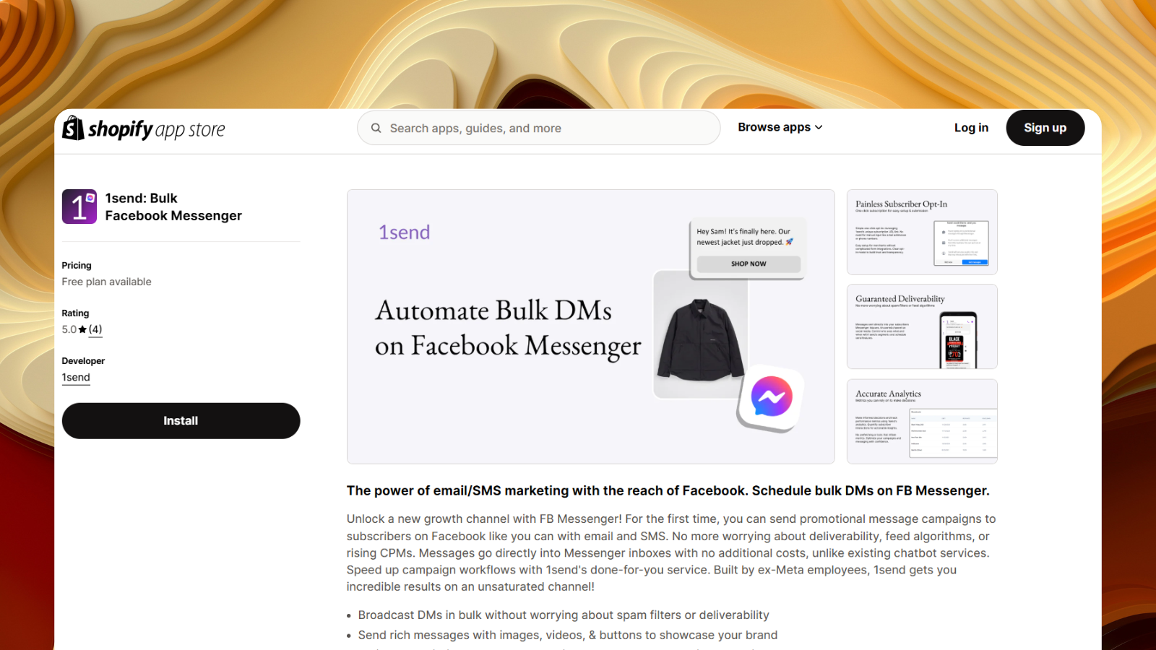The width and height of the screenshot is (1156, 650).
Task: Click the SHOP NOW message button
Action: click(x=749, y=264)
